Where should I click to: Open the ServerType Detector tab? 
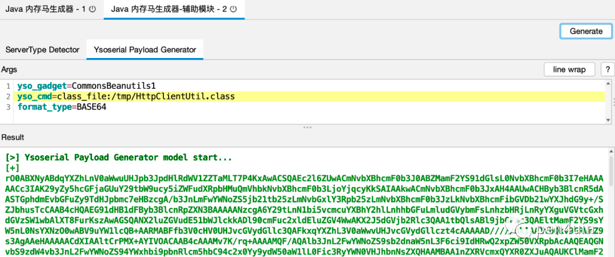coord(42,50)
